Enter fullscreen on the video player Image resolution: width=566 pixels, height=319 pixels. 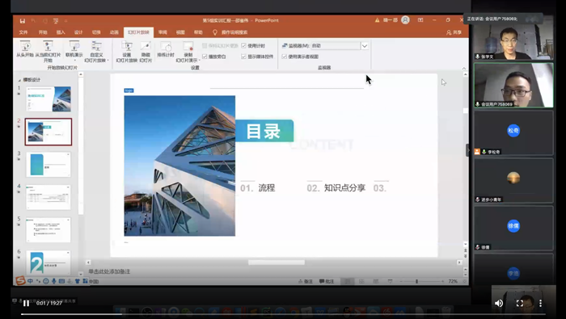520,303
